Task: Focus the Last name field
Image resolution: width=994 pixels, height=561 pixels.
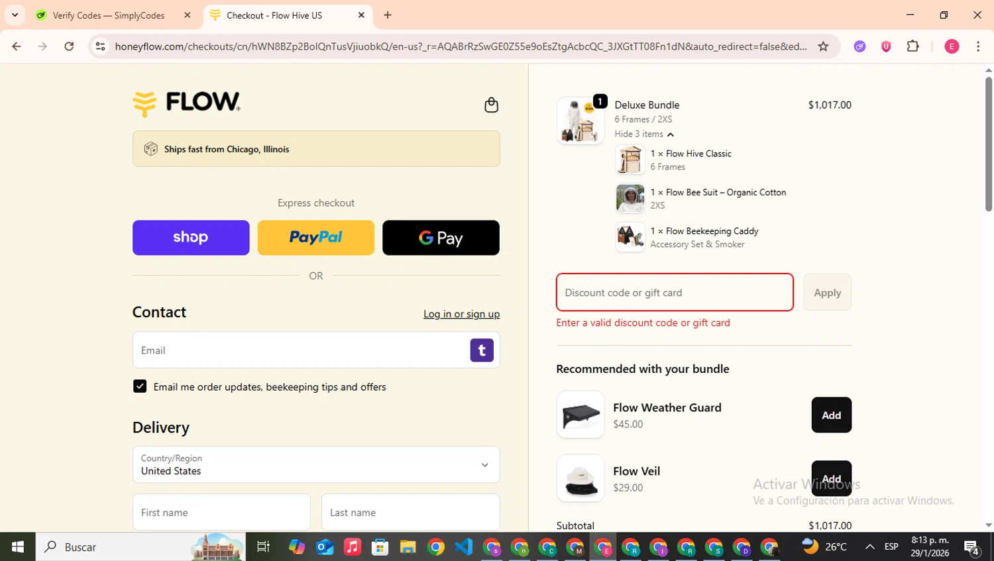Action: click(x=410, y=512)
